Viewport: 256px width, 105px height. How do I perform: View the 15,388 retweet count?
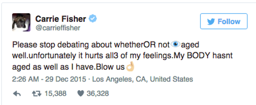[x=55, y=94]
